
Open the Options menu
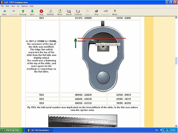click(24, 6)
